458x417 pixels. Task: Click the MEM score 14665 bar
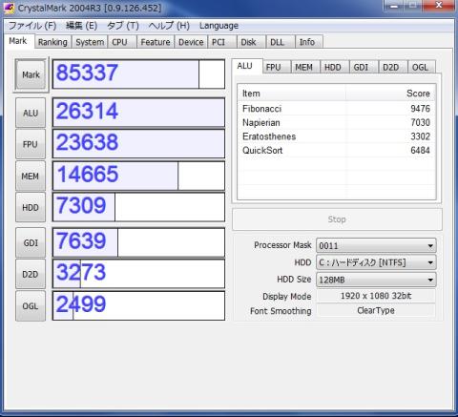click(x=138, y=176)
